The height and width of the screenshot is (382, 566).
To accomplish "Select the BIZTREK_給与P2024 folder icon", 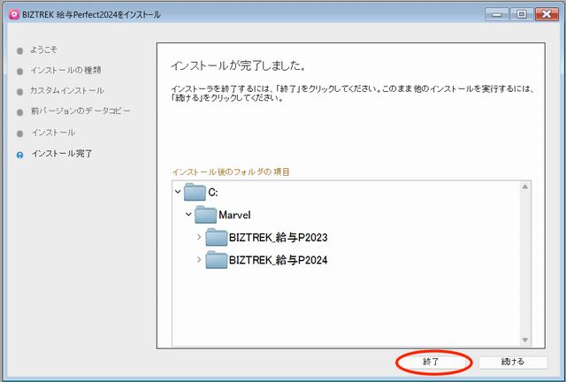I will pyautogui.click(x=216, y=260).
